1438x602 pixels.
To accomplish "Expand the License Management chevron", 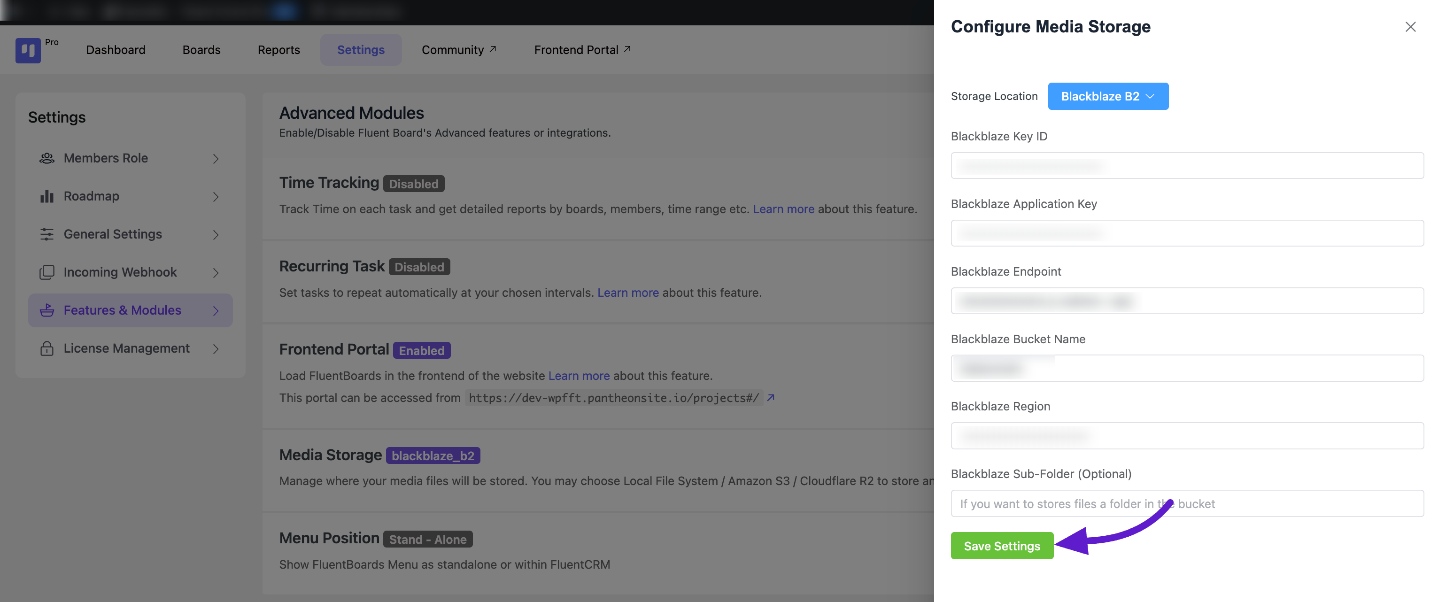I will [216, 349].
